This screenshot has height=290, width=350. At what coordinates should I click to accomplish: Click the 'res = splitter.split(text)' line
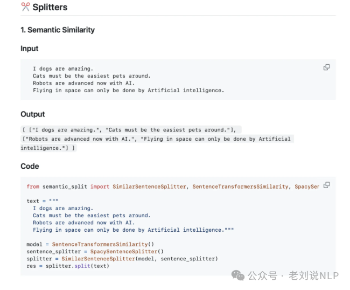pos(68,266)
